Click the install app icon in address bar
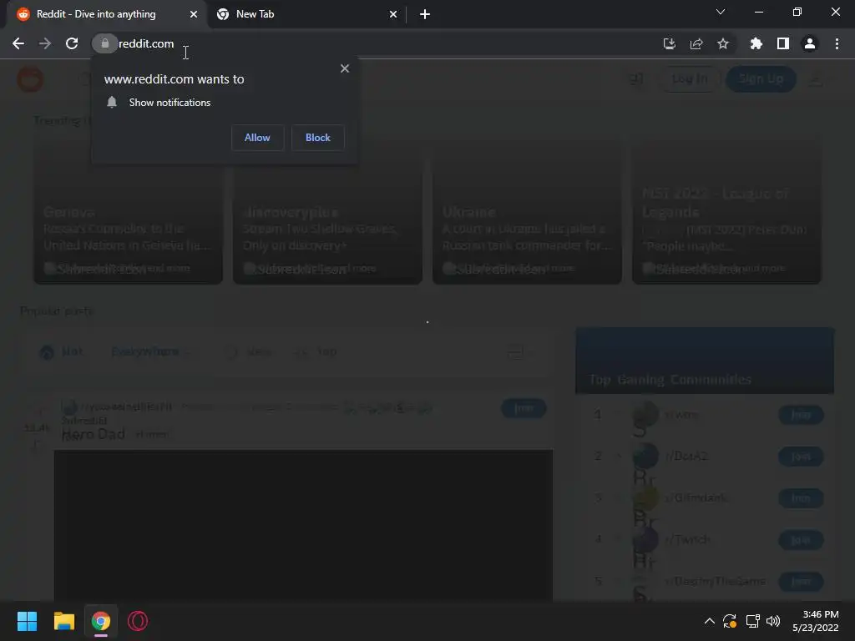Screen dimensions: 855x641 pos(669,43)
